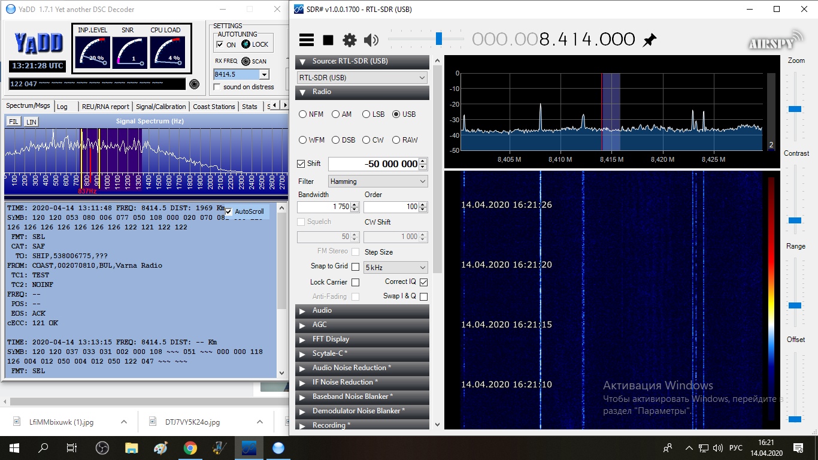Viewport: 818px width, 460px height.
Task: Switch to the Coast Stations tab
Action: (214, 107)
